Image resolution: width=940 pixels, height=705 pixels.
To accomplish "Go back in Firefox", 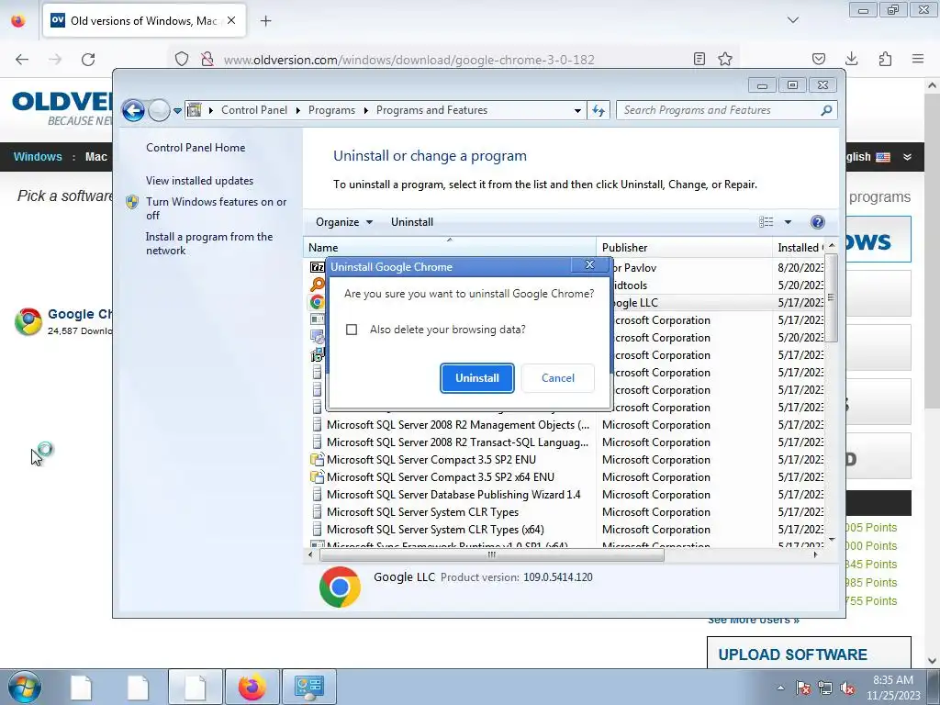I will tap(22, 60).
